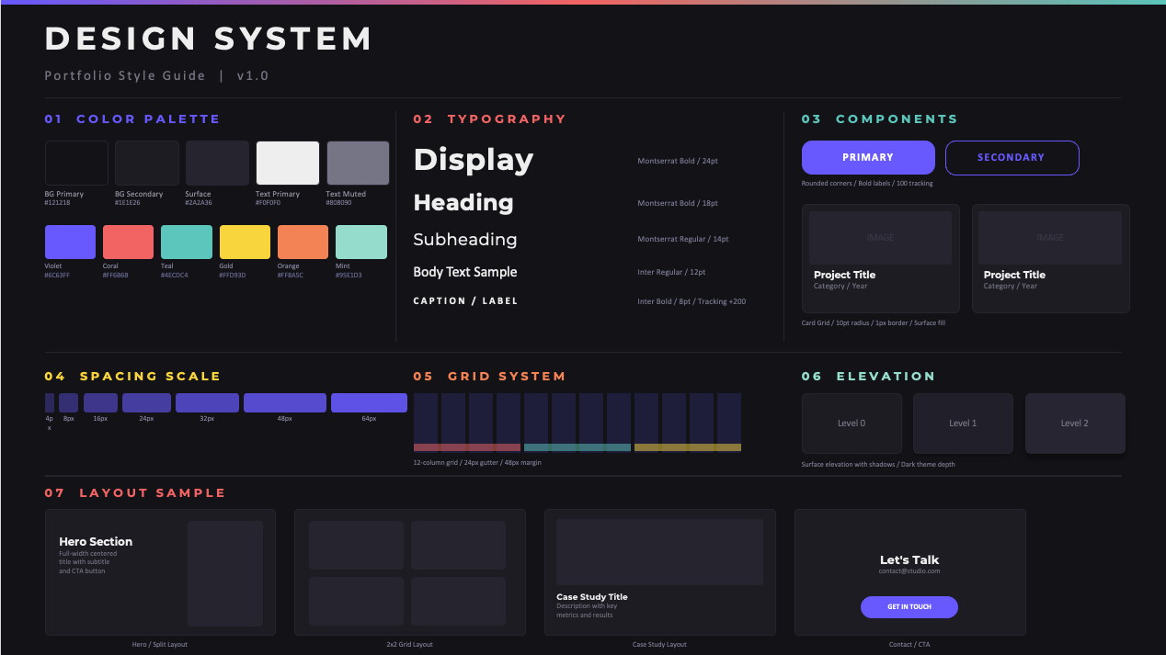
Task: Click the Case Study Title text
Action: (591, 597)
